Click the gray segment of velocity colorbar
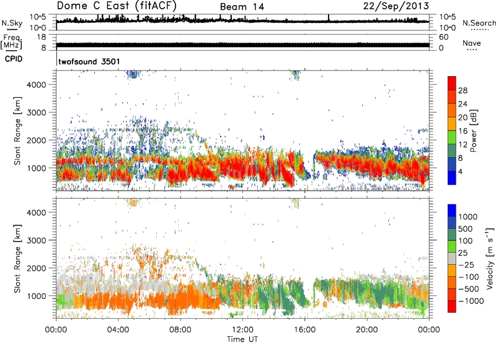Screen dimensions: 496x343 coord(452,259)
